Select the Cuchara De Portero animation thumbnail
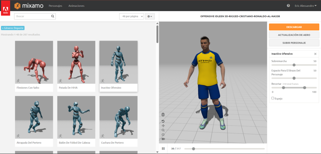 click(118, 117)
